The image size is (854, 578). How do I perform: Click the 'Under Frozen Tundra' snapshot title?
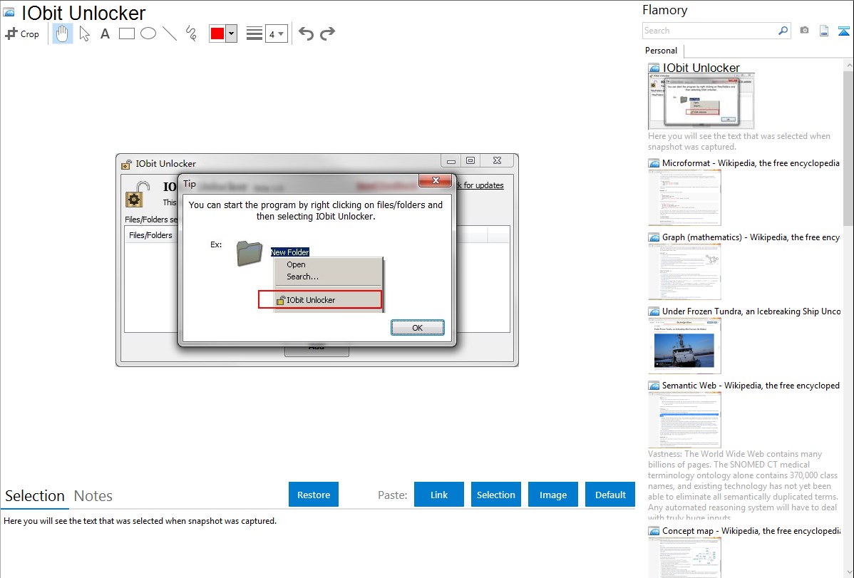[x=751, y=311]
